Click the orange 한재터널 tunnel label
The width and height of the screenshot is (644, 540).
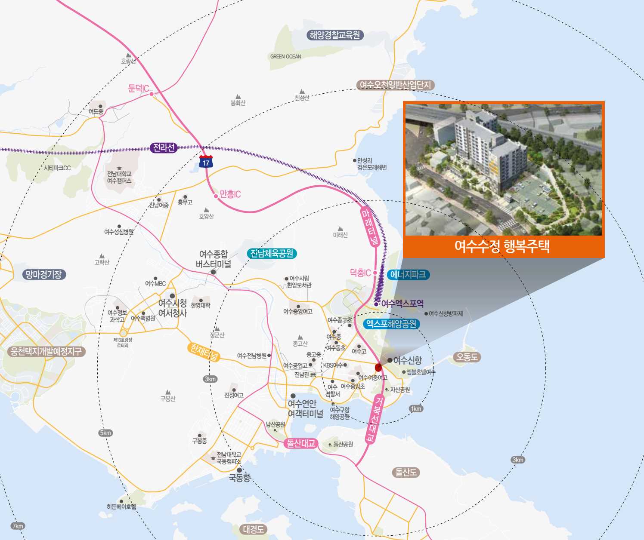point(205,351)
